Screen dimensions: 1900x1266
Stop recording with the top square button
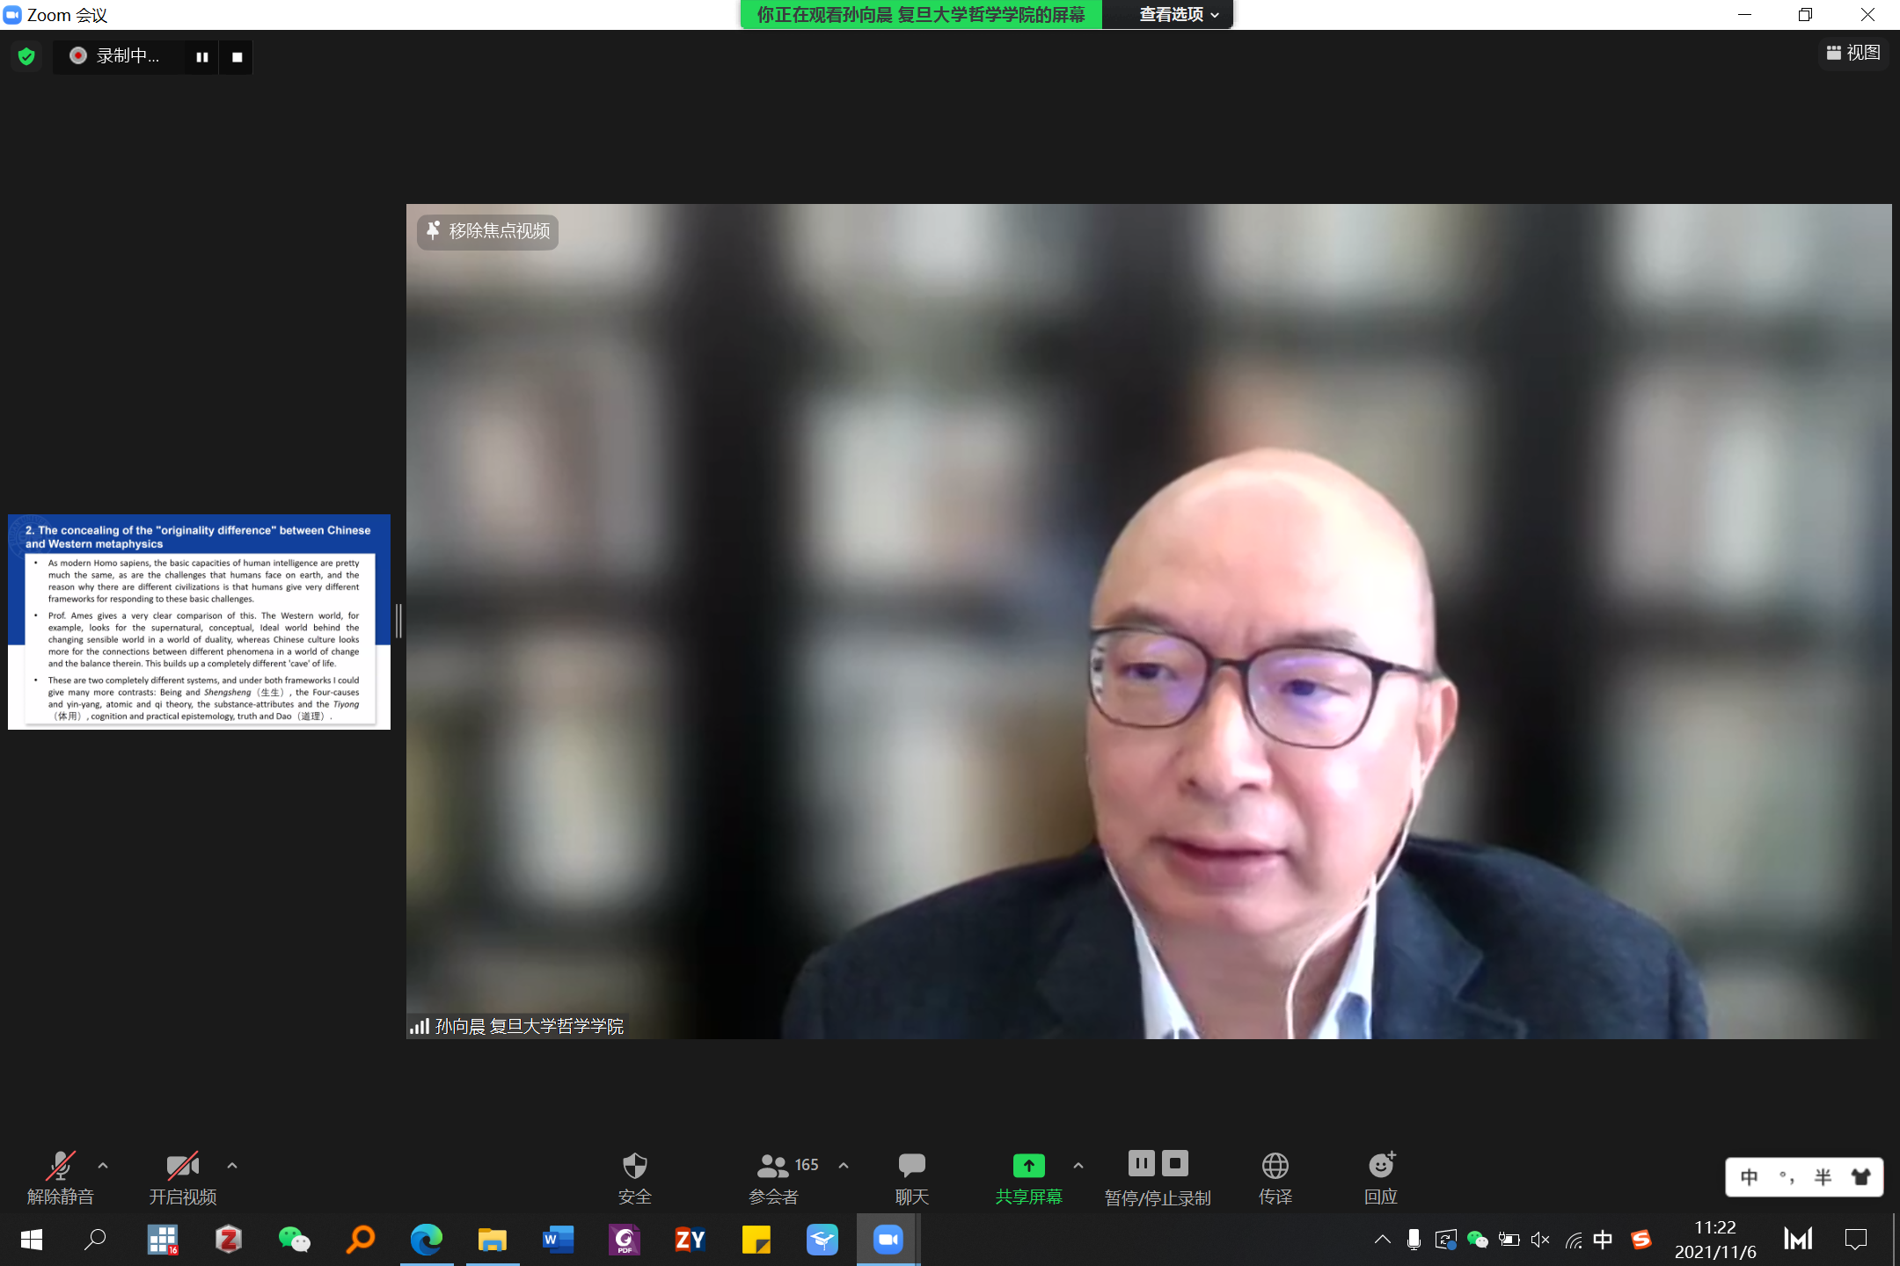coord(237,57)
